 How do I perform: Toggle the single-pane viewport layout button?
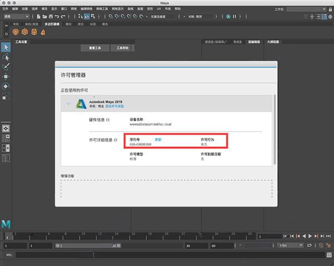coord(6,128)
